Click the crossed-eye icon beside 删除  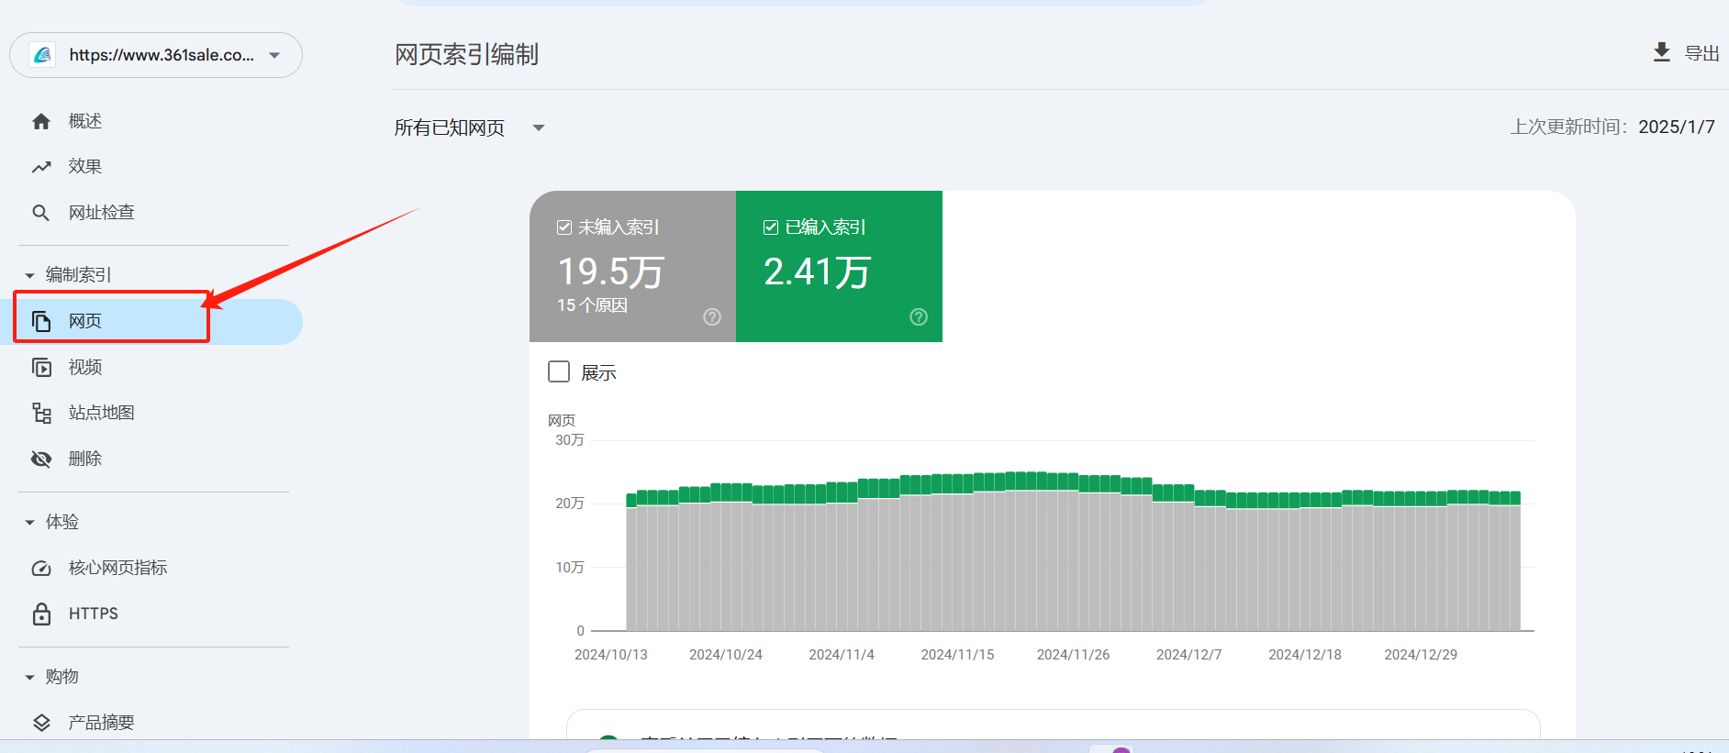[x=41, y=459]
